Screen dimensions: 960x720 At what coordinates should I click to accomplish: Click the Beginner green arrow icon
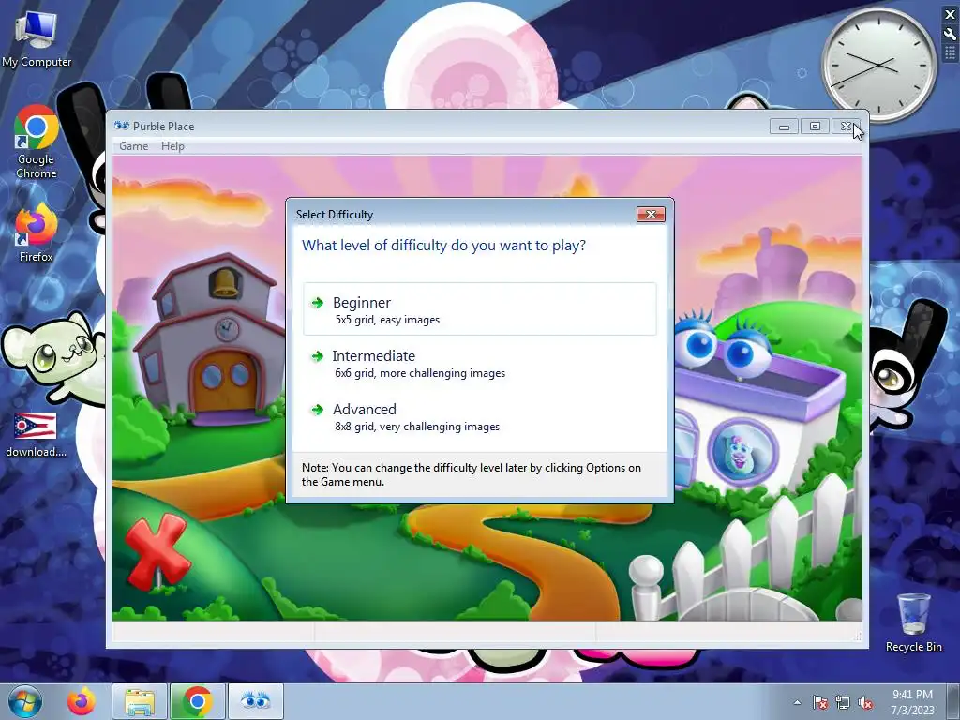(317, 303)
